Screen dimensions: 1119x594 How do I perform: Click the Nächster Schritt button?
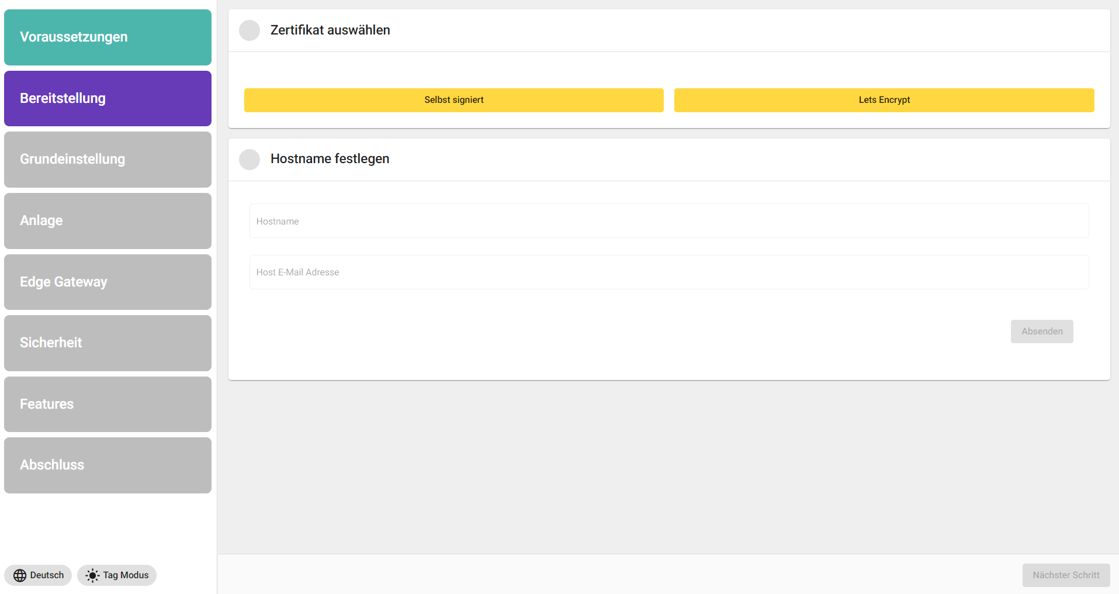click(x=1065, y=575)
